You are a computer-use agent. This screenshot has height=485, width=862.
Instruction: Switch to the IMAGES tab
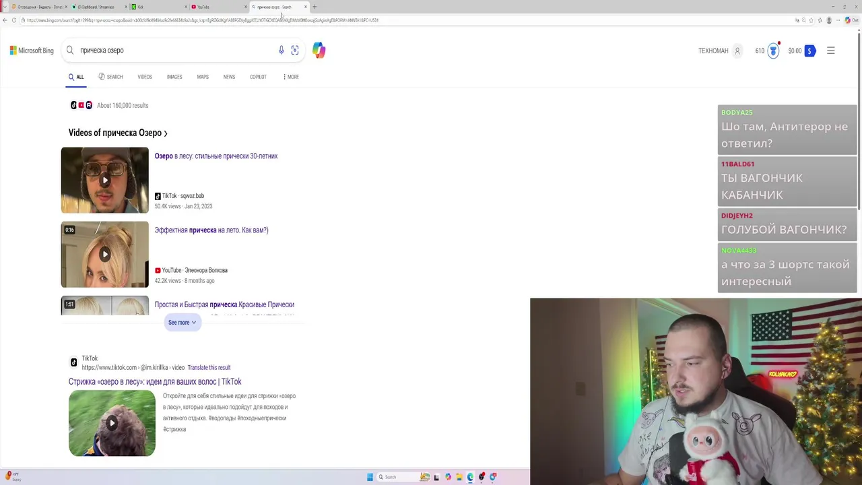(x=174, y=77)
